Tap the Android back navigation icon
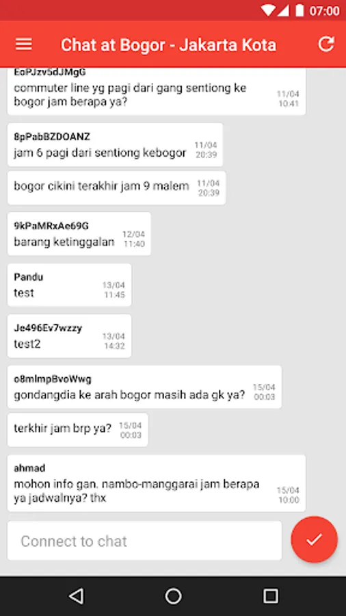This screenshot has height=616, width=346. [76, 596]
